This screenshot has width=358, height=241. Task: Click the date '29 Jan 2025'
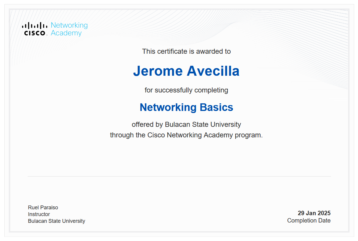click(x=314, y=213)
